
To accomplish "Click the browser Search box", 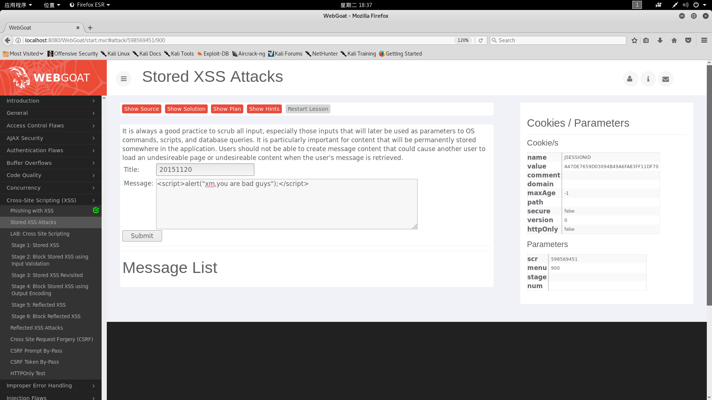I will [558, 40].
